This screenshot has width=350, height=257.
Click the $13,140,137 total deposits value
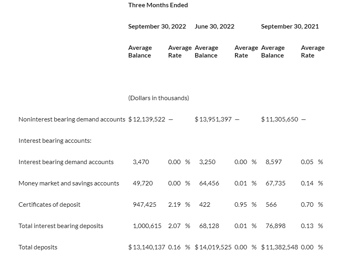click(x=147, y=247)
